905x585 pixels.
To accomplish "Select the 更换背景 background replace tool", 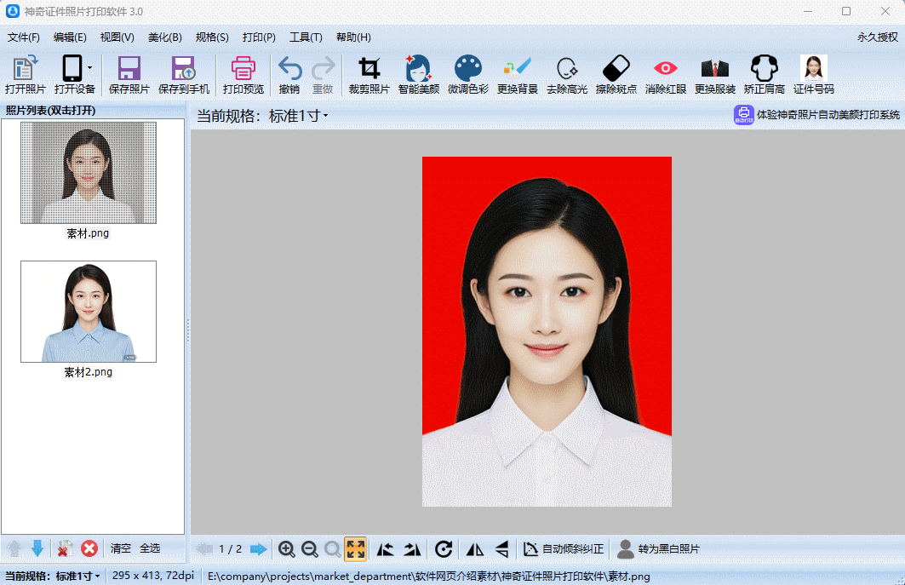I will click(x=518, y=69).
